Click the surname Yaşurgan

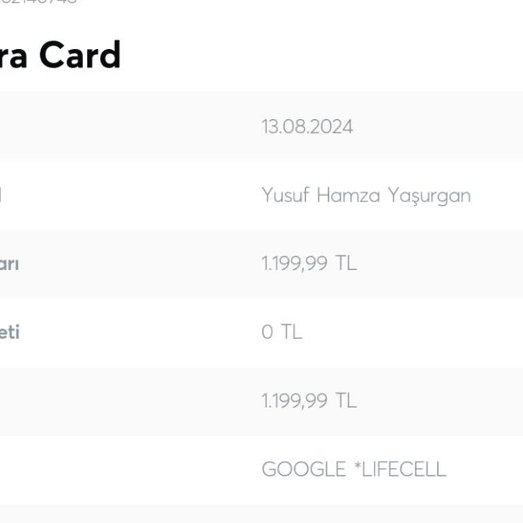429,196
